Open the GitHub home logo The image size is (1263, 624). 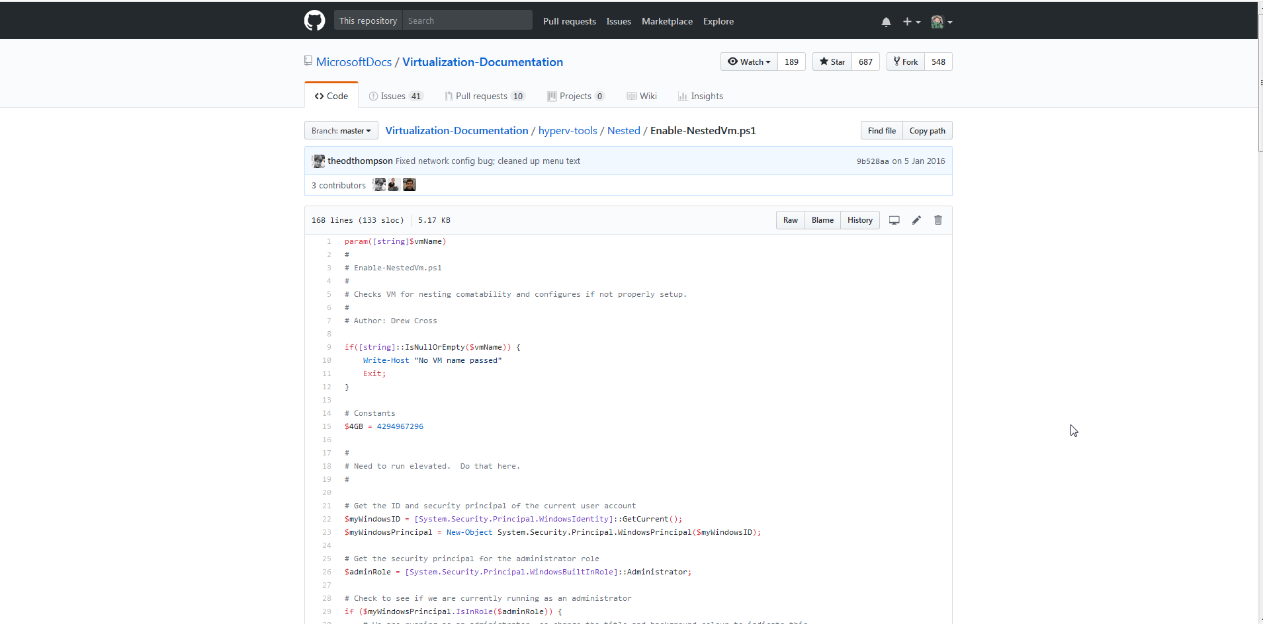[x=314, y=21]
